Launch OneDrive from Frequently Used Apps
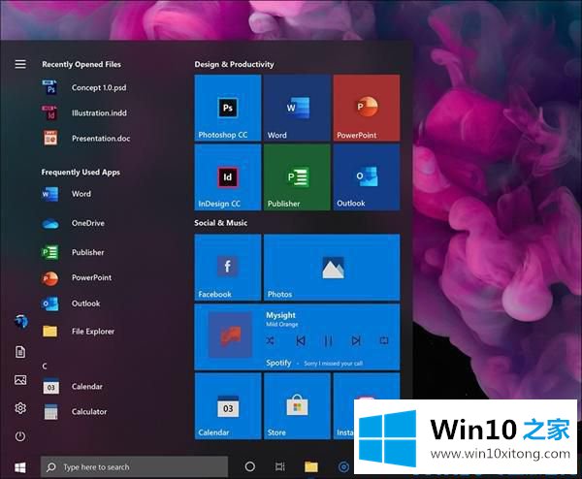 pos(73,223)
